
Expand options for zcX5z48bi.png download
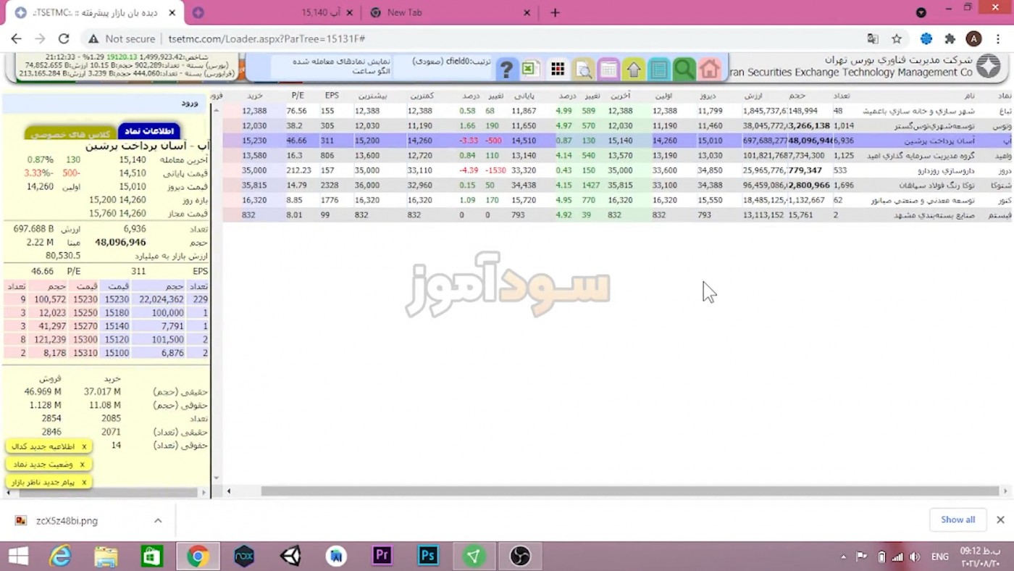pos(158,520)
